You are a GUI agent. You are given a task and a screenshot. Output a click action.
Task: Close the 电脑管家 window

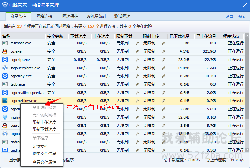pos(245,5)
